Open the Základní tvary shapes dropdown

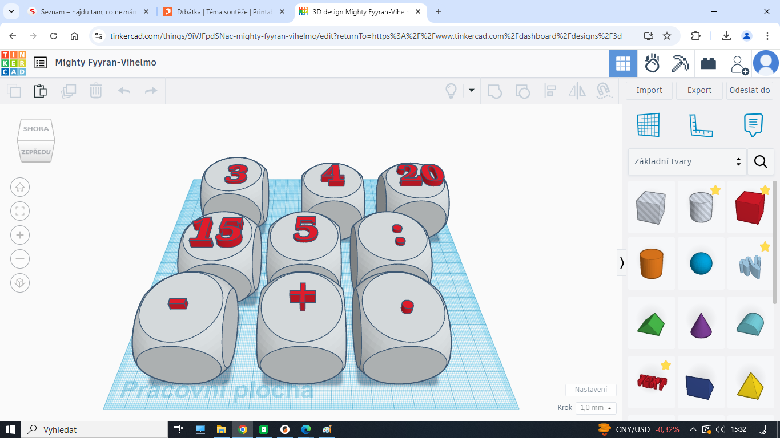[x=687, y=161]
